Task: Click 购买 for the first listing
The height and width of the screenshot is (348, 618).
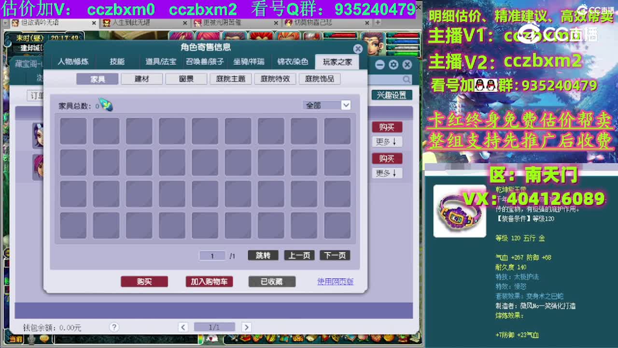Action: click(x=387, y=127)
